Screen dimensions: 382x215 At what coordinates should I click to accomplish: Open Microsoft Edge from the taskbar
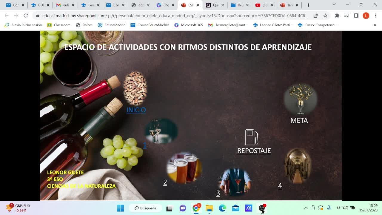[222, 208]
